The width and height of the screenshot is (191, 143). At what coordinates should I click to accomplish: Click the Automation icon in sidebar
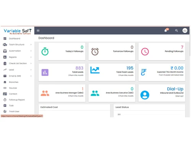5,51
